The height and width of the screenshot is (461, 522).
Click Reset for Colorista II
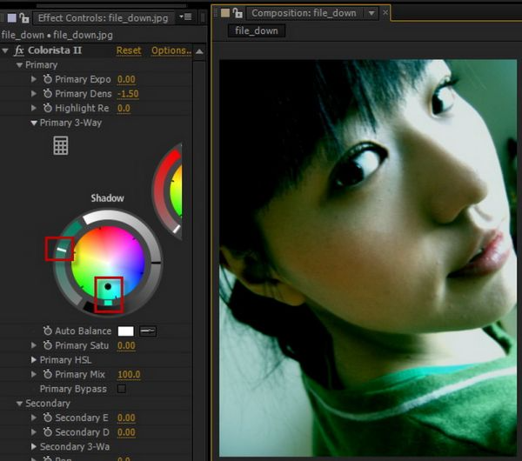(x=129, y=50)
